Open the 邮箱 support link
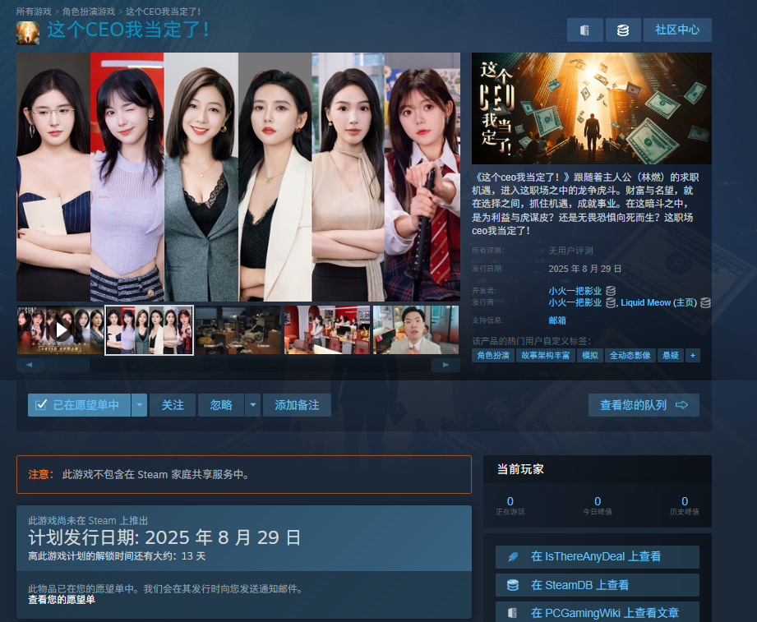 click(x=557, y=320)
